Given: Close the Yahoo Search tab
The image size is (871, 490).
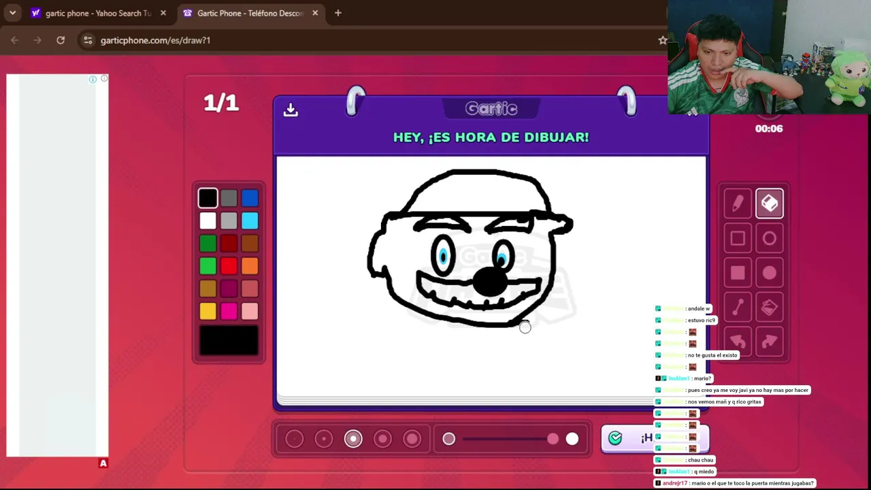Looking at the screenshot, I should tap(163, 13).
